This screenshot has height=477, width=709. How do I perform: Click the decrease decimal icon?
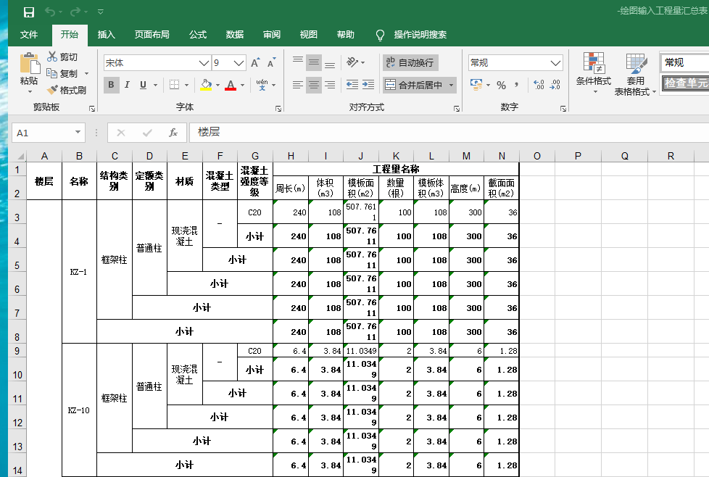point(555,85)
